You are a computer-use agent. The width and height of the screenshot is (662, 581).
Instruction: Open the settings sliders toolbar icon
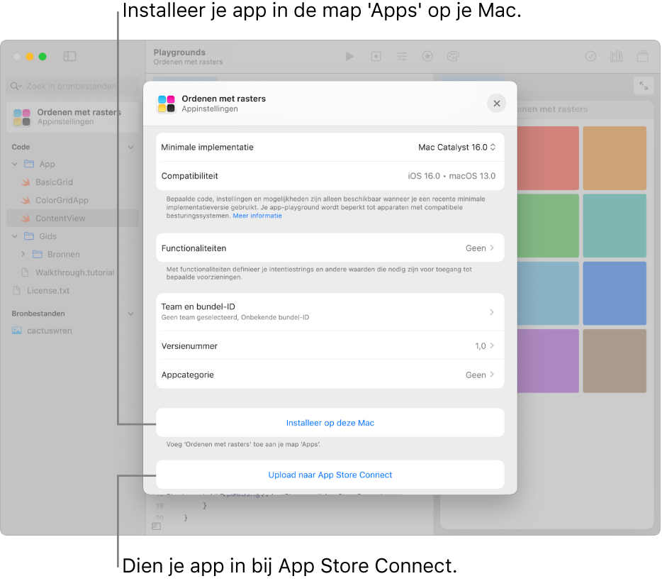pyautogui.click(x=402, y=57)
